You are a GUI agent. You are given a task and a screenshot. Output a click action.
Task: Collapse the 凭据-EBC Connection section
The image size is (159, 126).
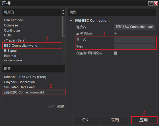point(71,20)
